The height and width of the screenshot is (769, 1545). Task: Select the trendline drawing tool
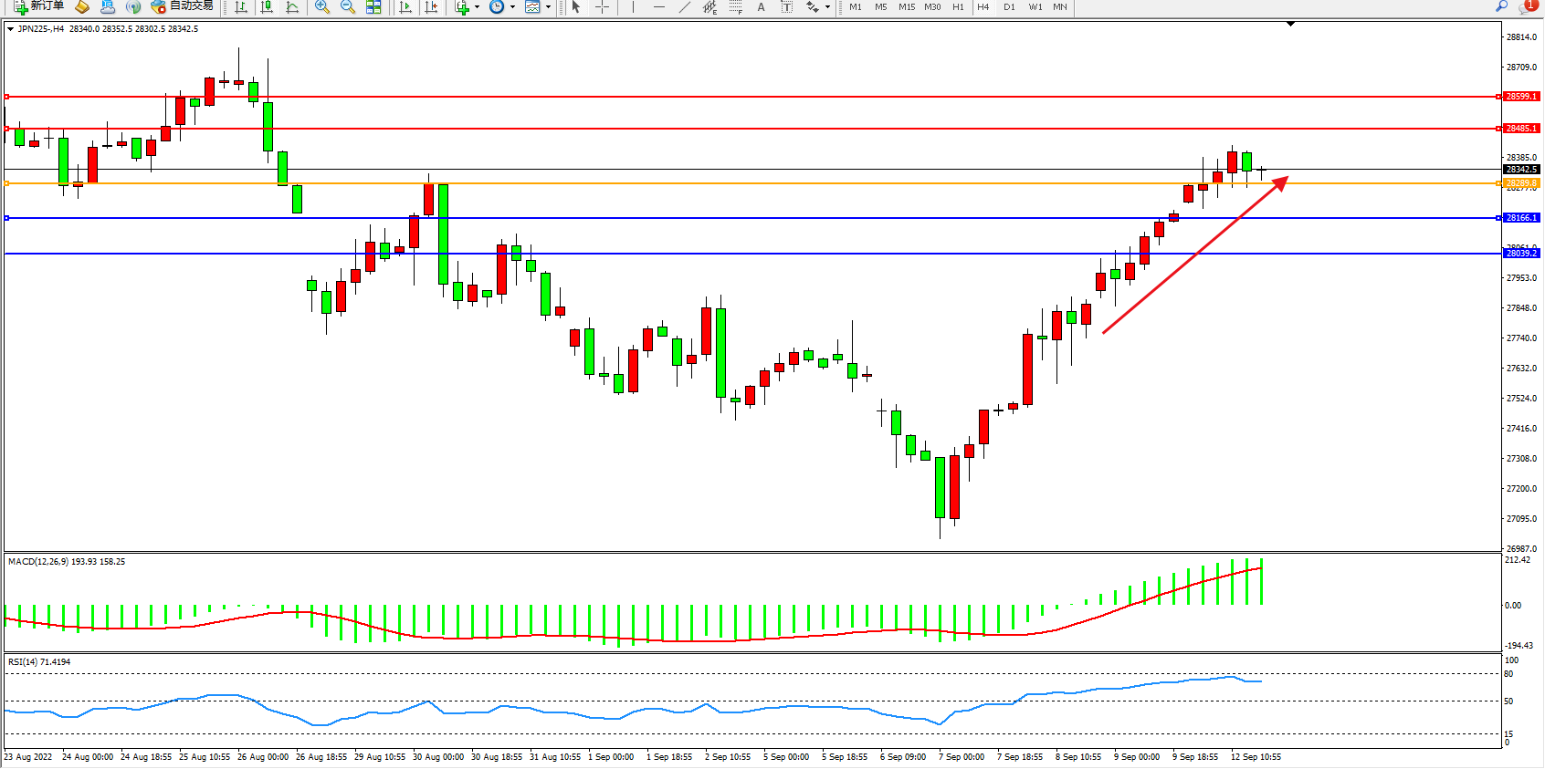[x=685, y=7]
